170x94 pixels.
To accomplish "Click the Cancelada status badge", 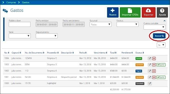I will tap(140, 83).
